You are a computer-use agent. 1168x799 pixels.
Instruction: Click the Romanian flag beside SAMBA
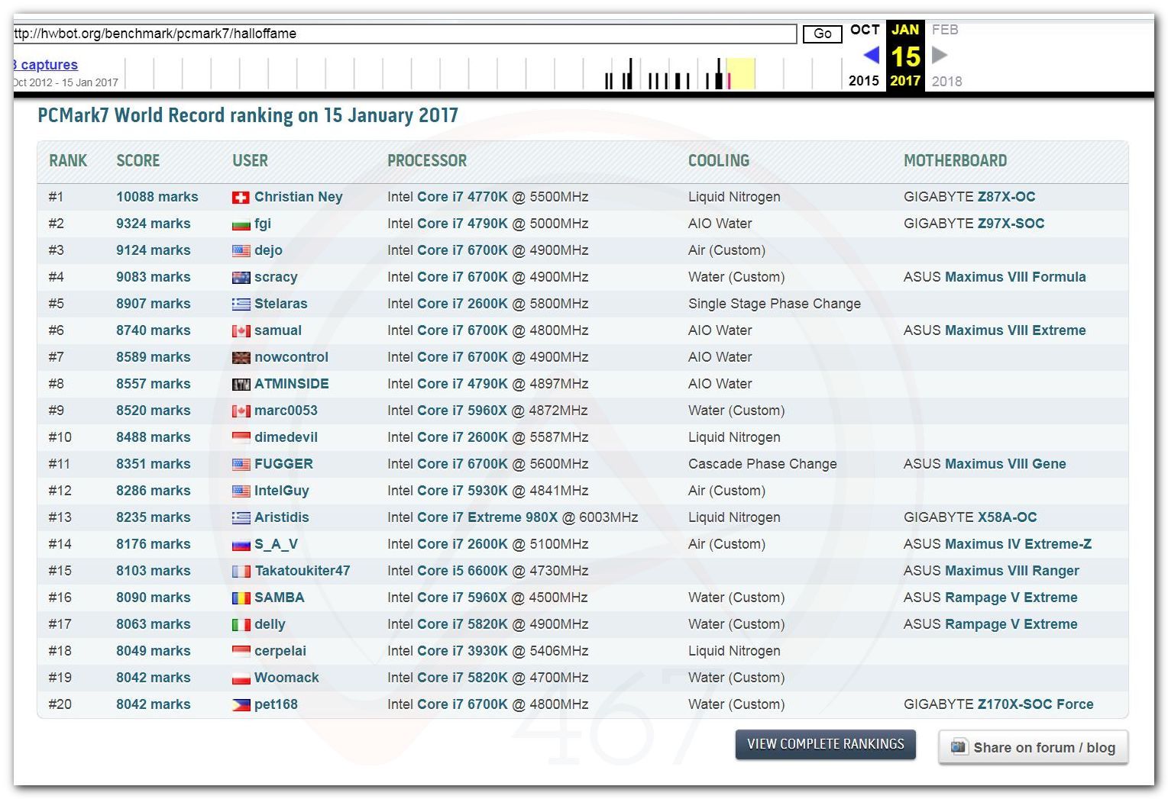[x=241, y=598]
